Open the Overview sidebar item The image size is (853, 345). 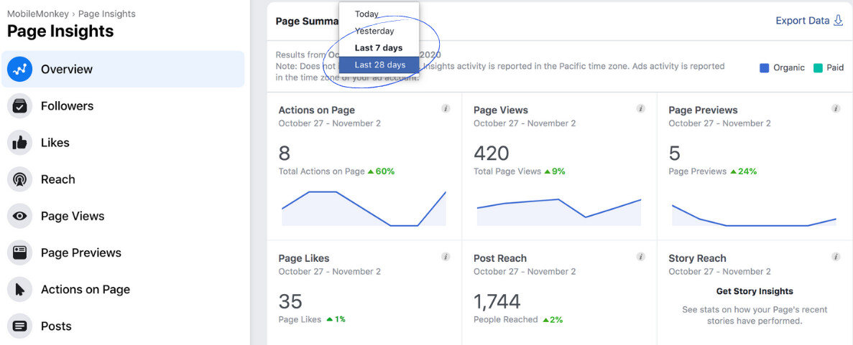point(123,69)
